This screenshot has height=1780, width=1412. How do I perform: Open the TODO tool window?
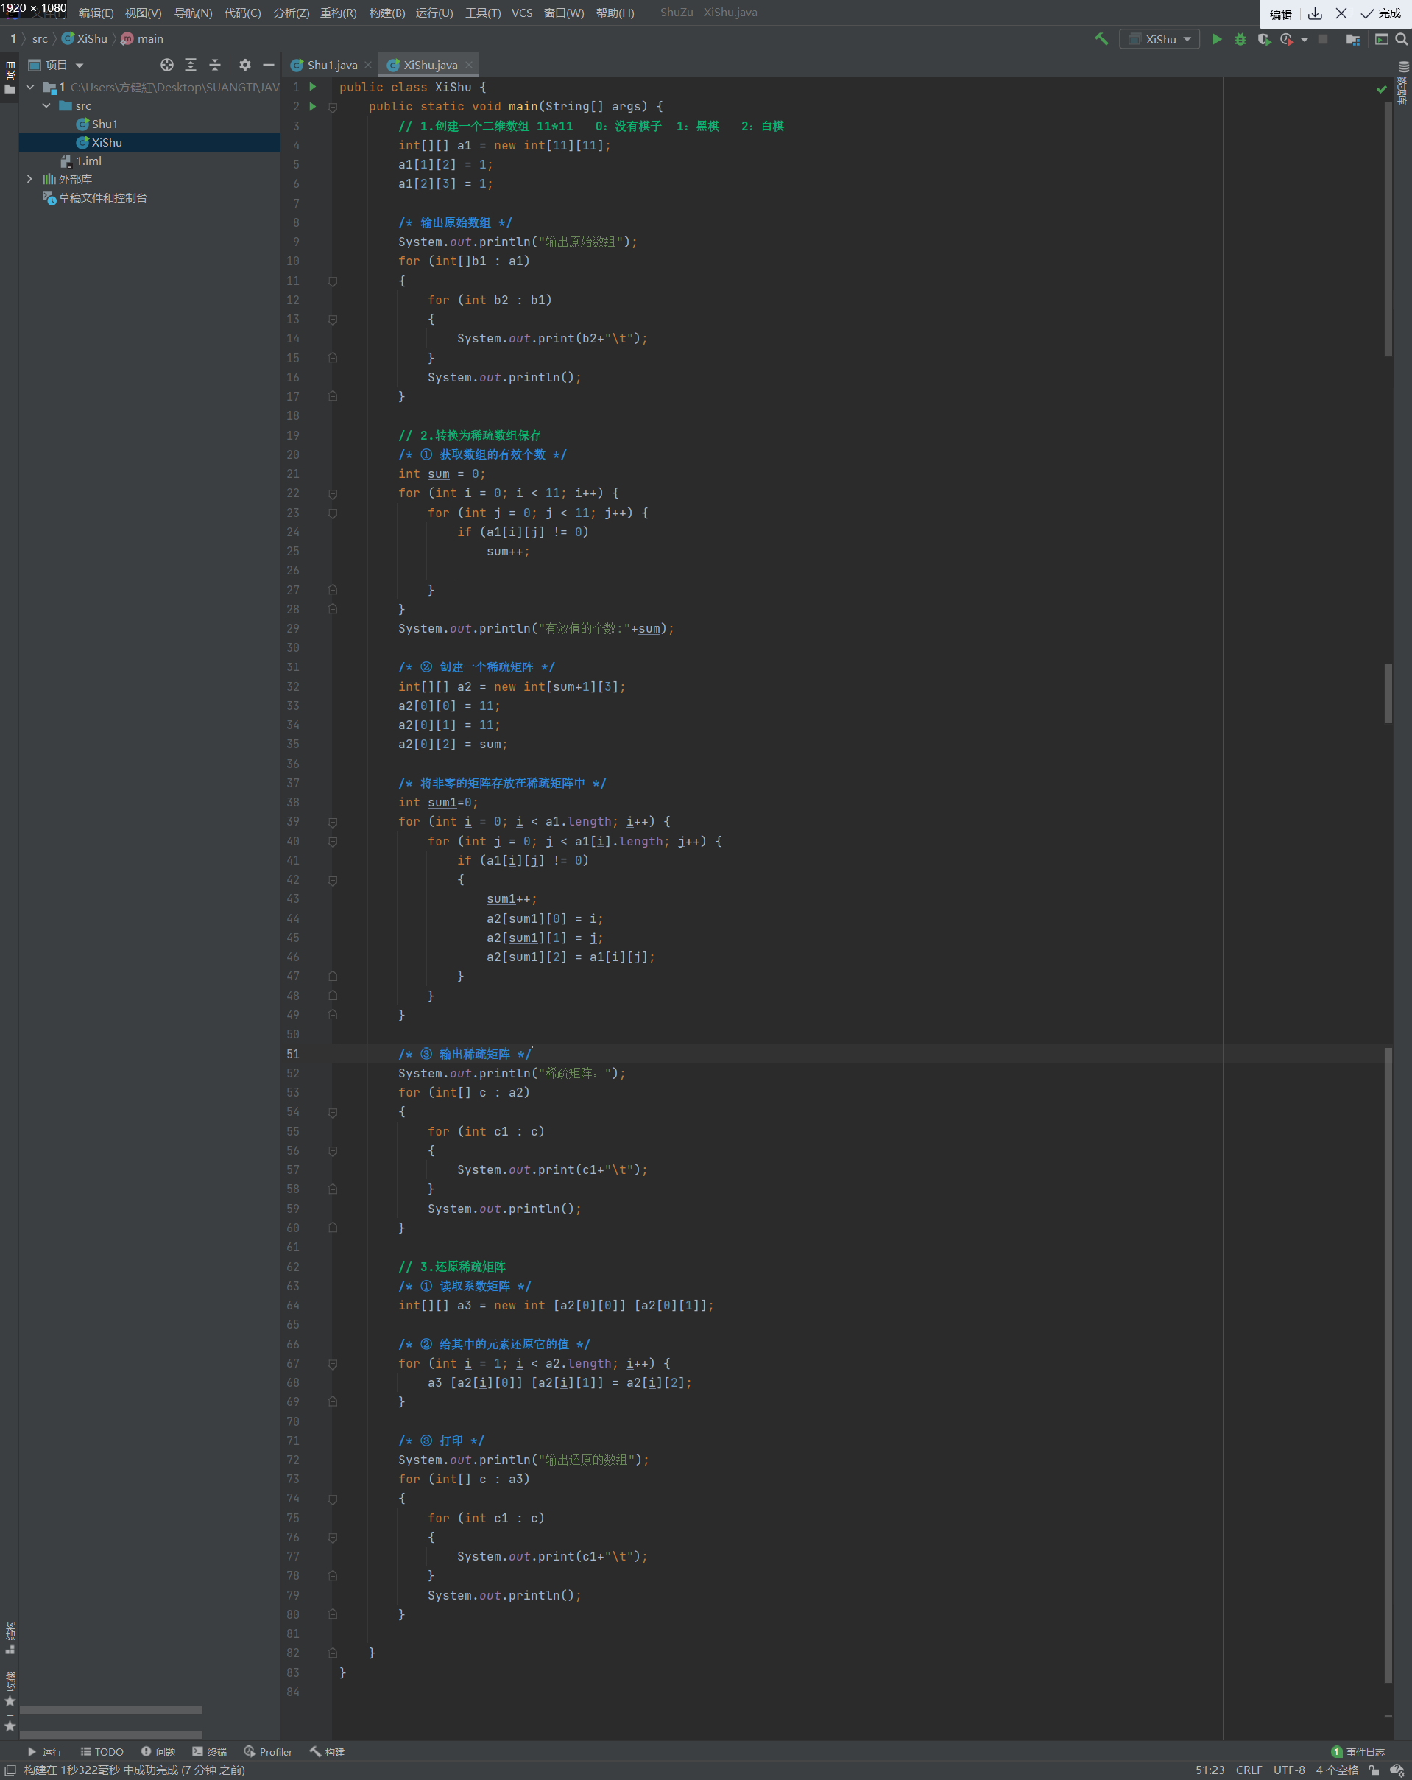click(x=102, y=1752)
